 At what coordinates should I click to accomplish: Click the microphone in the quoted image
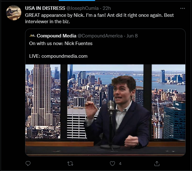pyautogui.click(x=111, y=106)
